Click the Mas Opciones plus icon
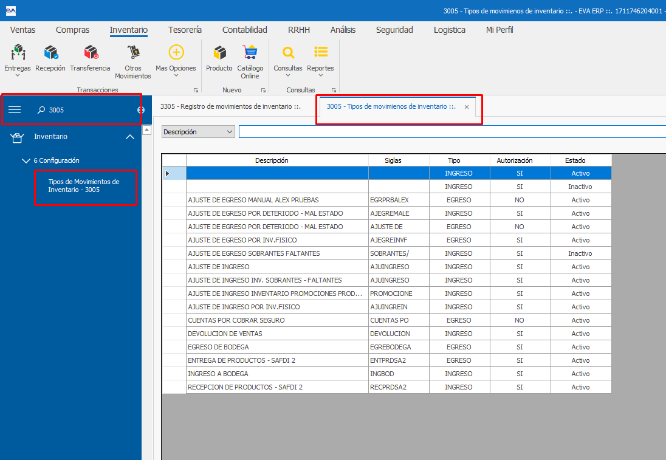 tap(176, 53)
